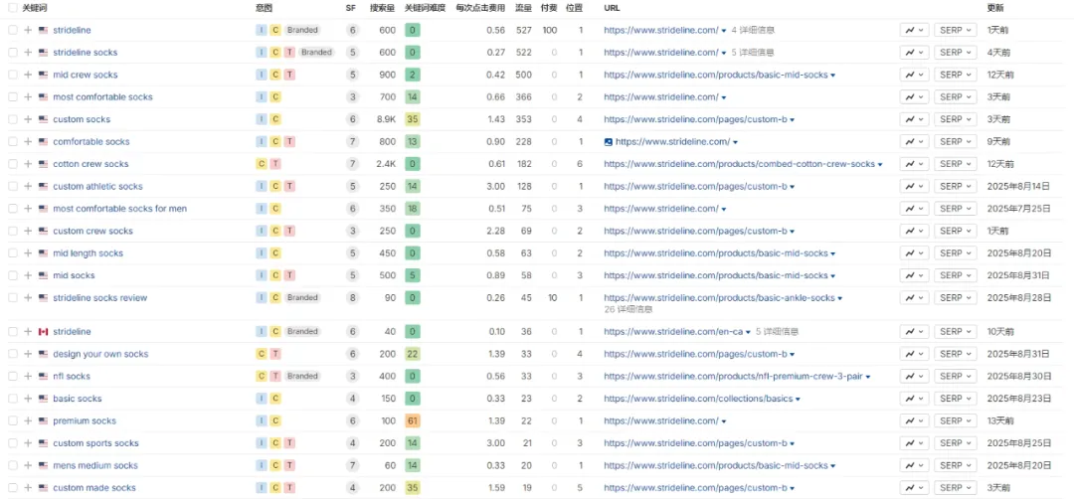Image resolution: width=1074 pixels, height=499 pixels.
Task: Check the comfortable socks row checkbox
Action: 13,142
